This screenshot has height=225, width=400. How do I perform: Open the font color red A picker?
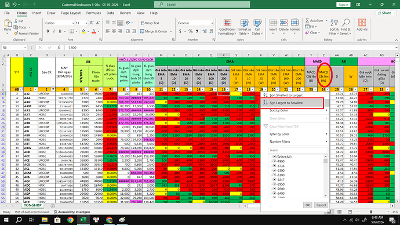(x=93, y=31)
